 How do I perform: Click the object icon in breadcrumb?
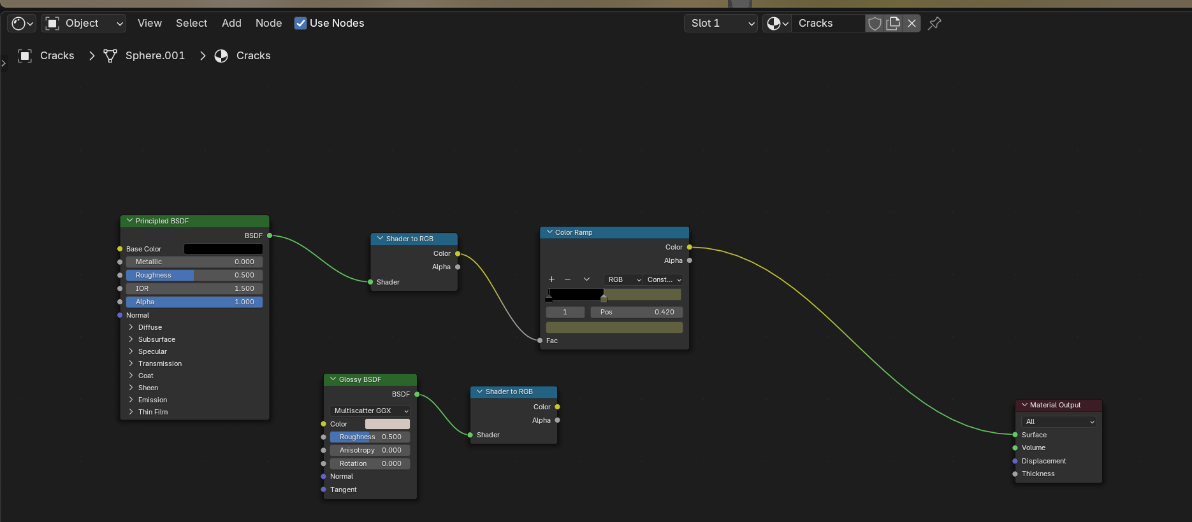coord(25,56)
